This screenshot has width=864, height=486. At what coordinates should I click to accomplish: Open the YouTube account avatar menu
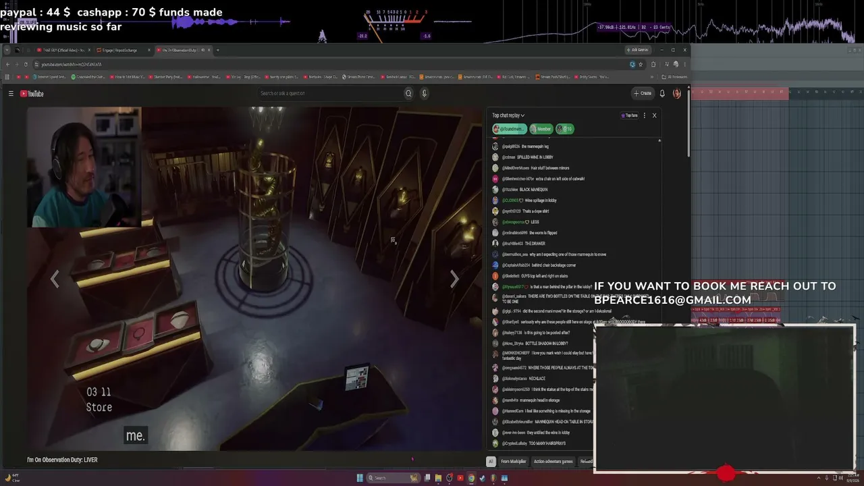coord(676,93)
